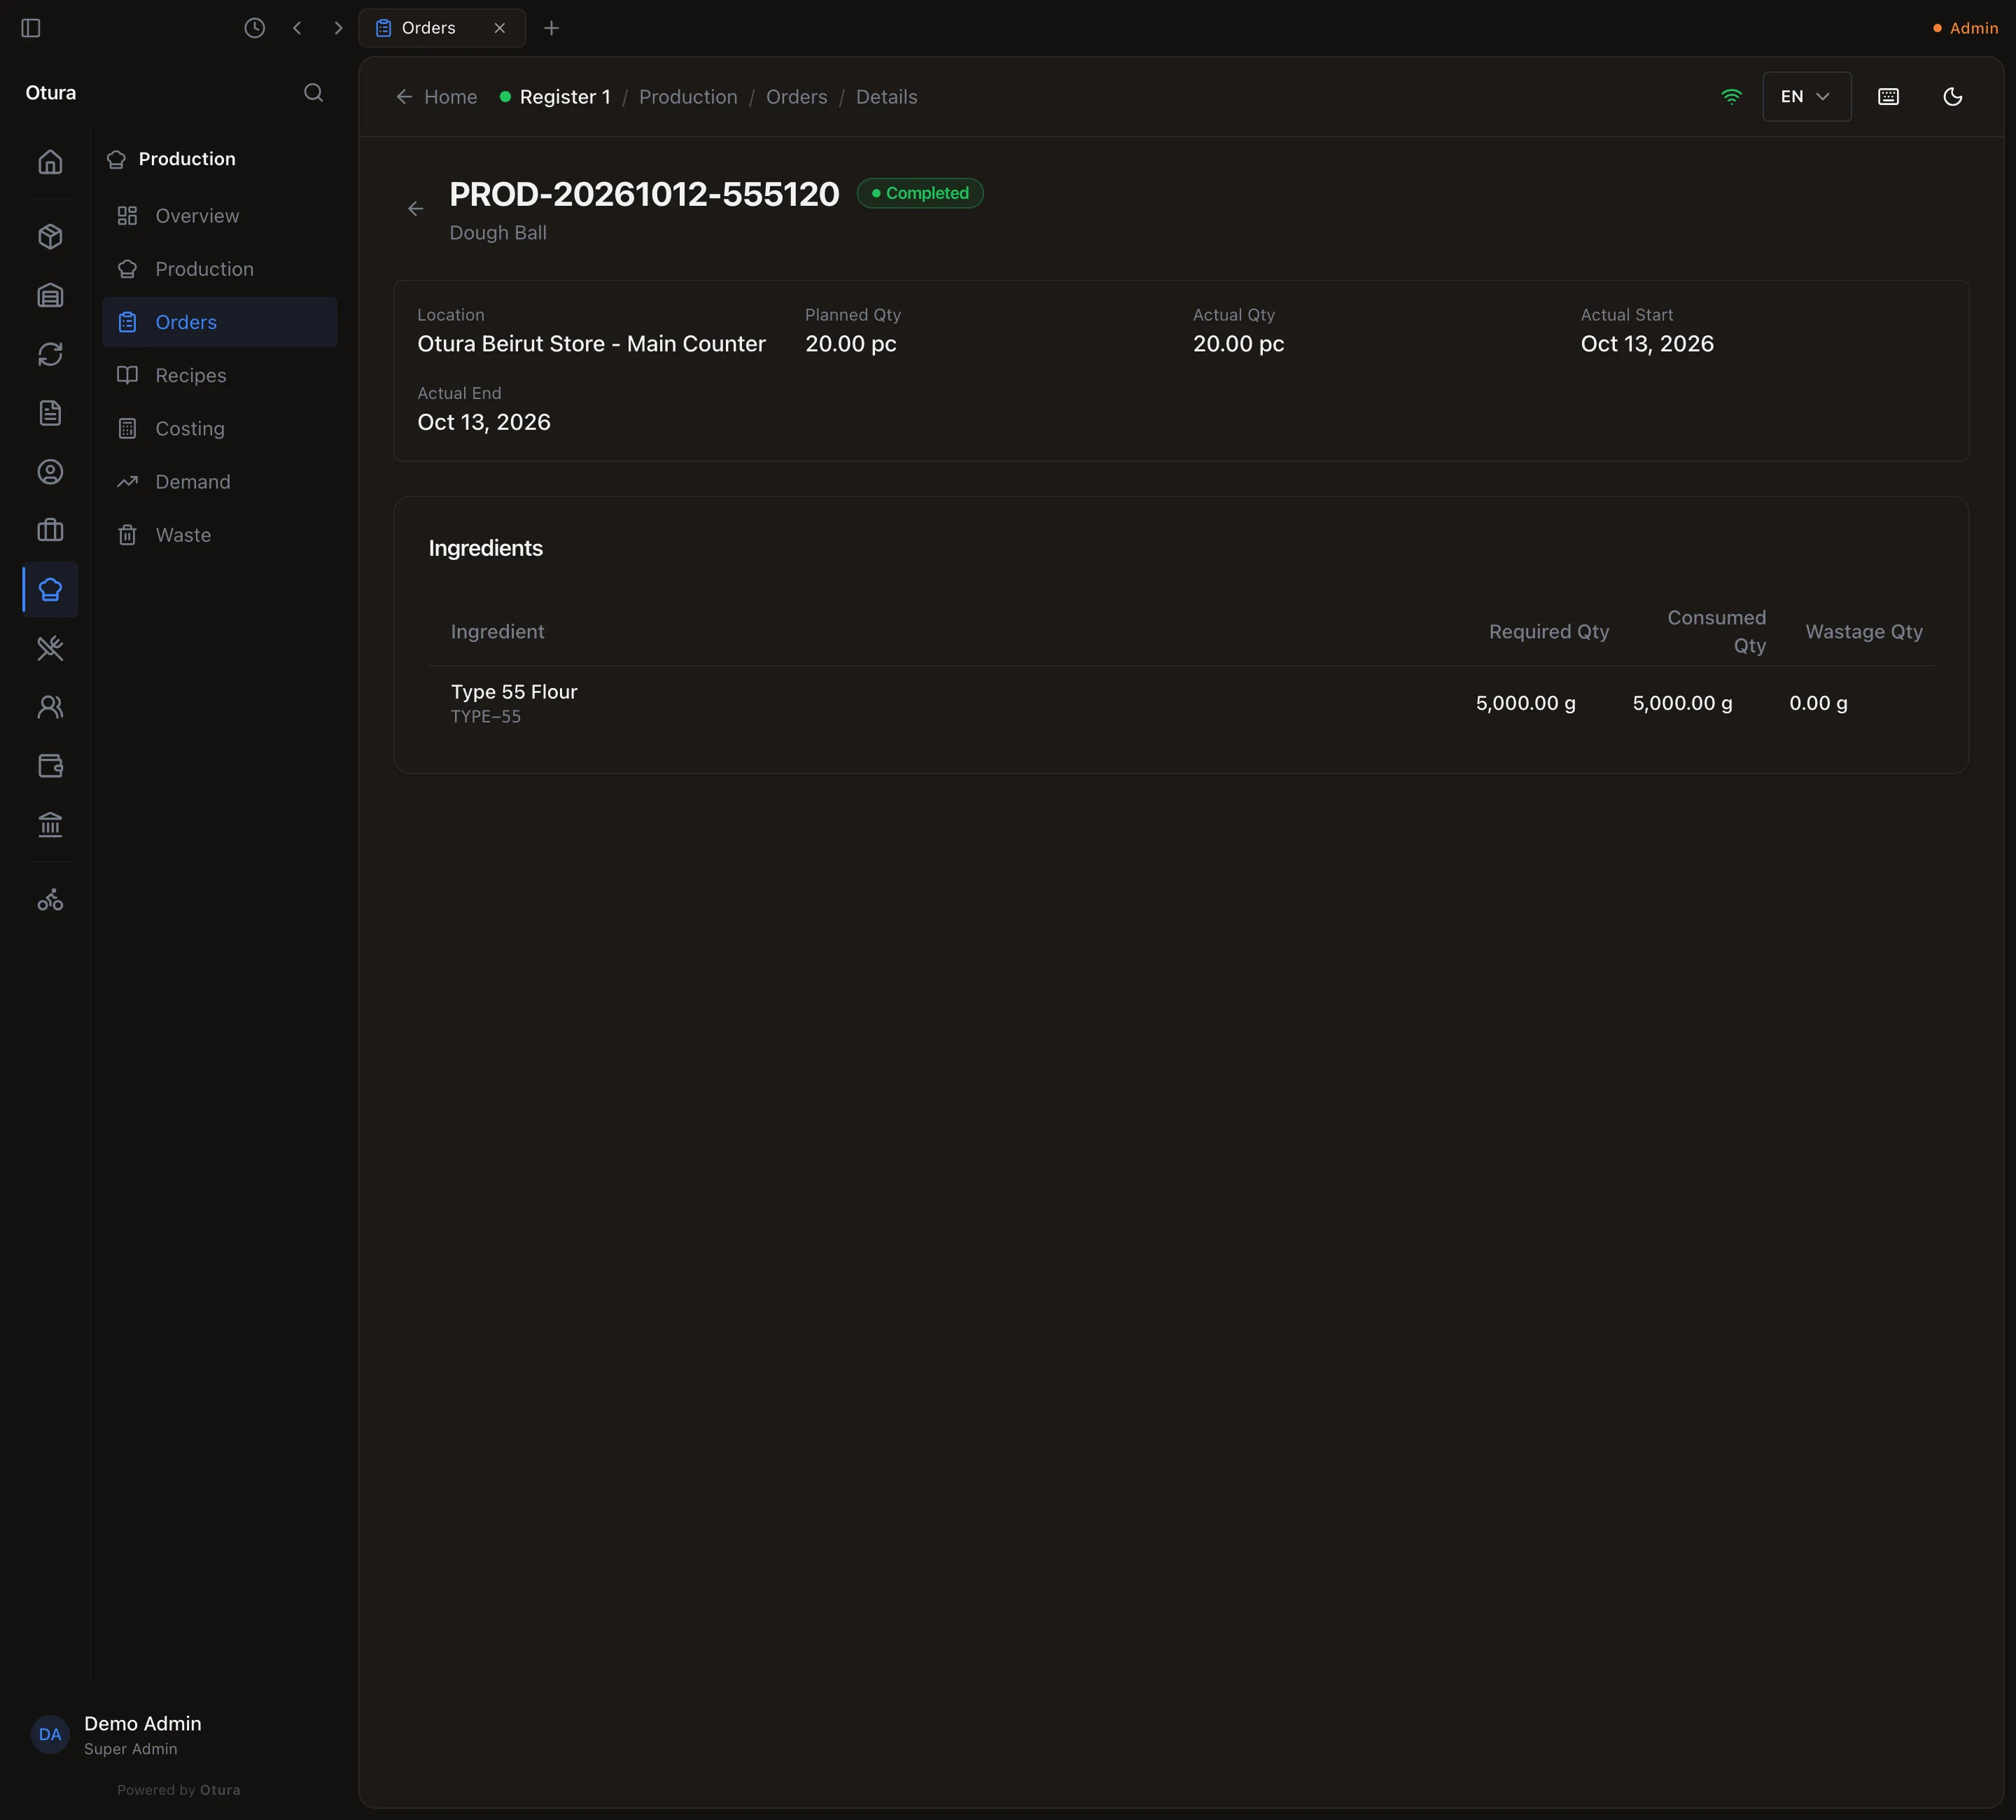Open the user circle sidebar icon

click(50, 472)
